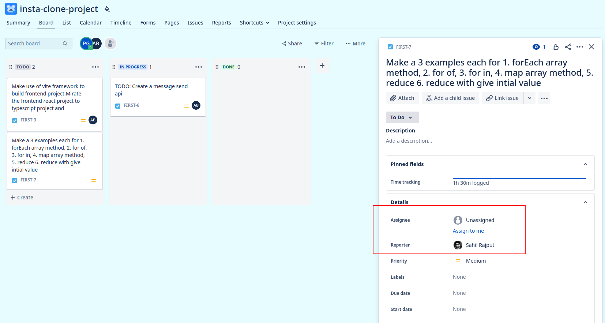The image size is (605, 323).
Task: Click the Start date None value
Action: 459,309
